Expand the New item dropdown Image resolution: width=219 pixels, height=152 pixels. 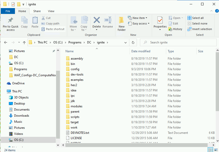[137, 18]
